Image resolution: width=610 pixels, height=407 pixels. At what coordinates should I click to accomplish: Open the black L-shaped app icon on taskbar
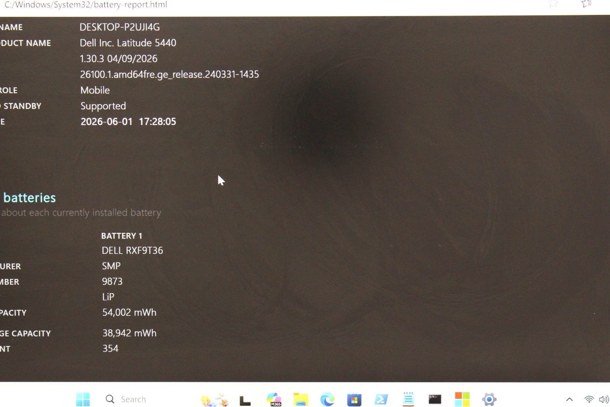(x=245, y=401)
